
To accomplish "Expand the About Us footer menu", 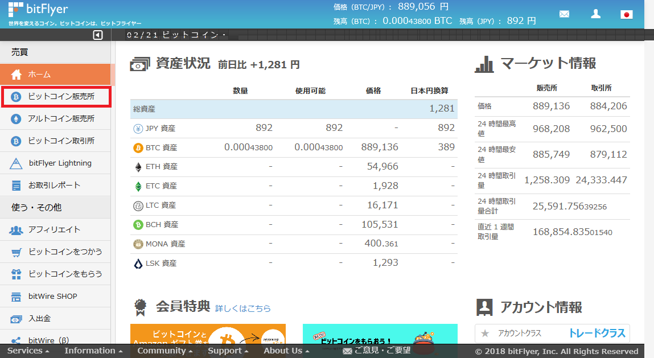I will 286,351.
